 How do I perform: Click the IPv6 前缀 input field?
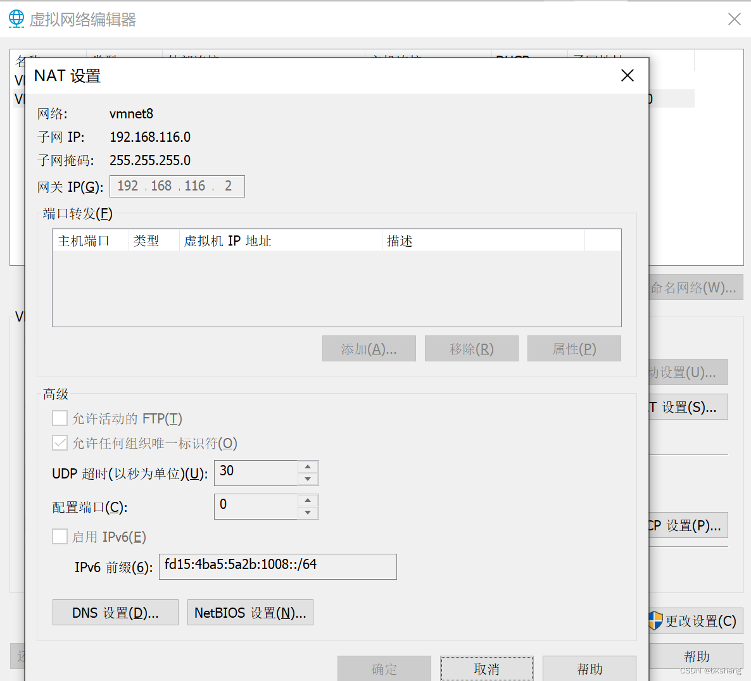point(277,566)
